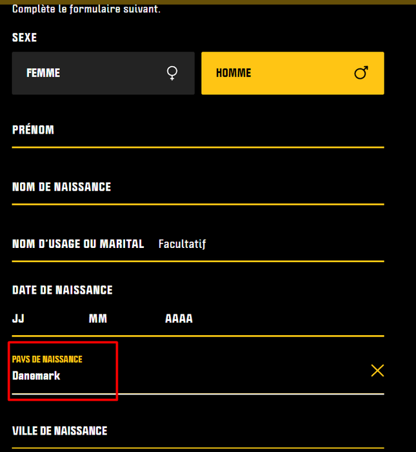
Task: Click the SEXE section label
Action: coord(25,38)
